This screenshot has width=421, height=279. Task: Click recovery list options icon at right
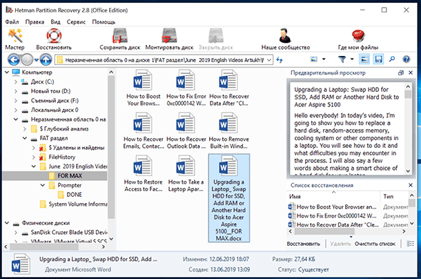(410, 244)
